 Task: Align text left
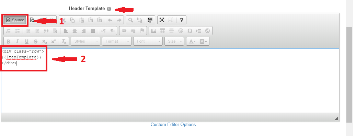coord(66,31)
